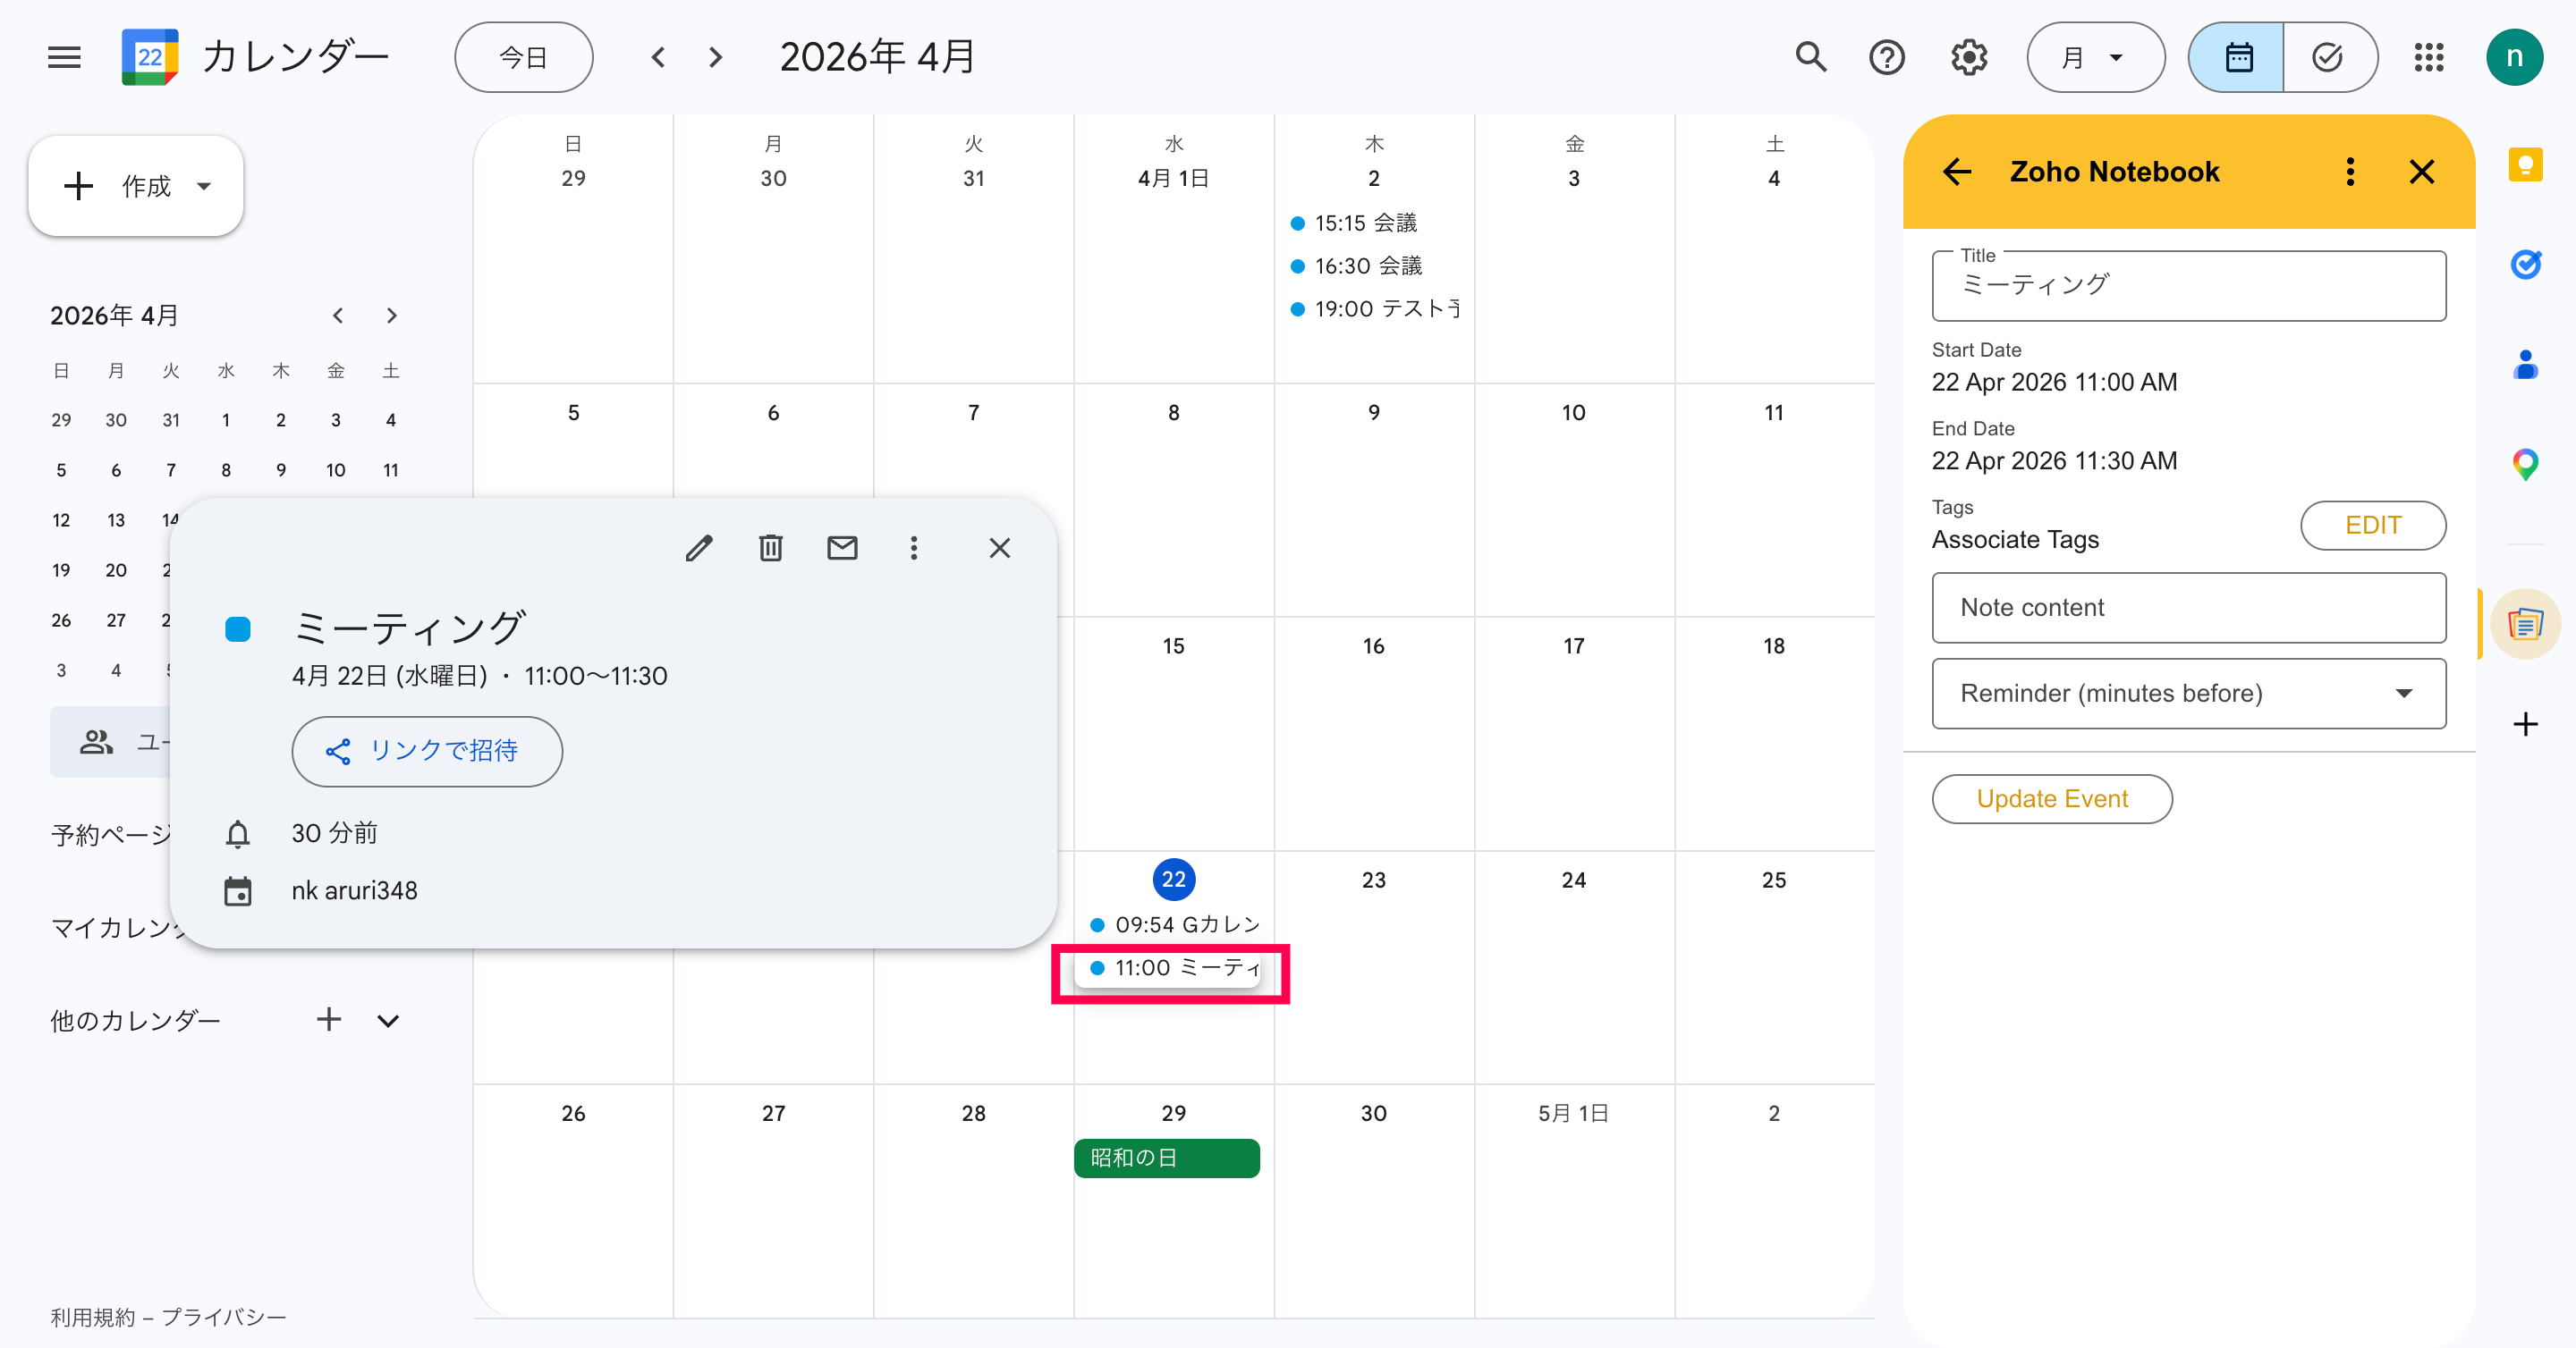The height and width of the screenshot is (1348, 2576).
Task: Open Zoho Notebook options menu
Action: pos(2350,172)
